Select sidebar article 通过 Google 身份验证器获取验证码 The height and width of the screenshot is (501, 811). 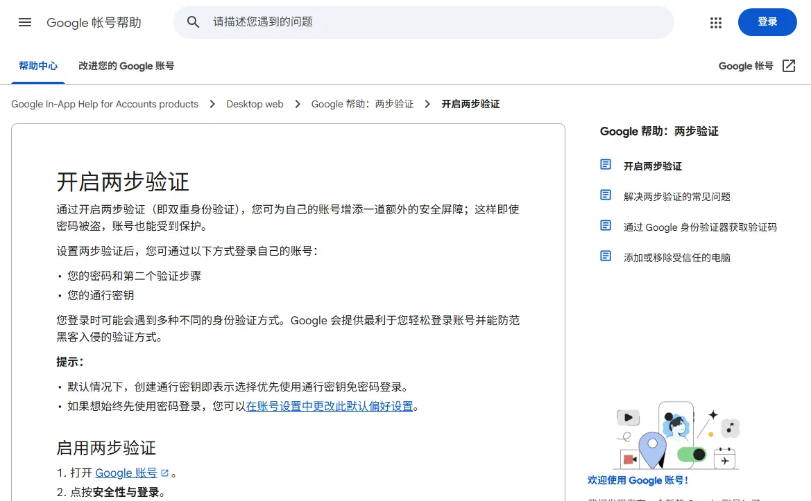click(700, 227)
